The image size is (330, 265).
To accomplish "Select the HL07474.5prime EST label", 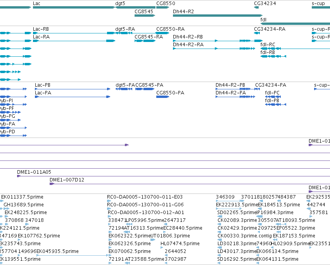I will pyautogui.click(x=180, y=244).
